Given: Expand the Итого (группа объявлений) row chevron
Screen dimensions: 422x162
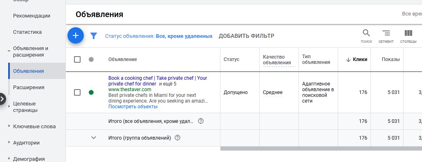Looking at the screenshot, I should pos(94,138).
